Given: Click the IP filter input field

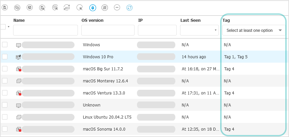Looking at the screenshot, I should click(157, 30).
